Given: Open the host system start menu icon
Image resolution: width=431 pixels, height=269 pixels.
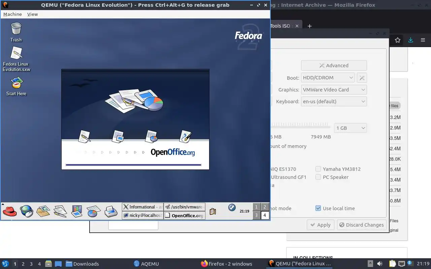Looking at the screenshot, I should point(5,264).
